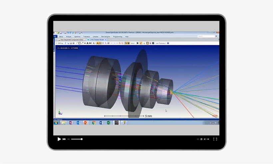Open the Solid display mode dropdown
Screen dimensions: 273x164
pyautogui.click(x=133, y=43)
